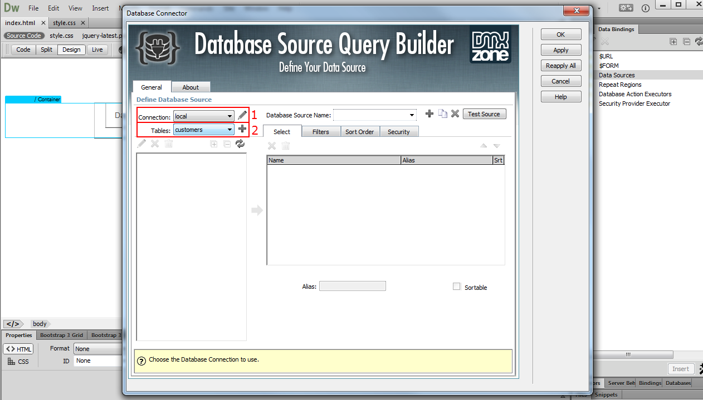Open workspace dropdown arrow beside gear icon
The image size is (703, 400).
599,8
